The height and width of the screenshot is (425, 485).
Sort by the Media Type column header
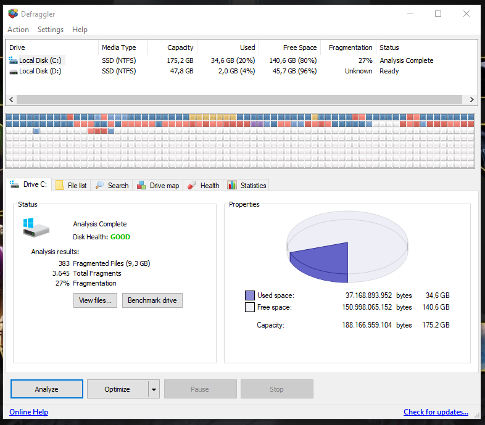pos(123,47)
